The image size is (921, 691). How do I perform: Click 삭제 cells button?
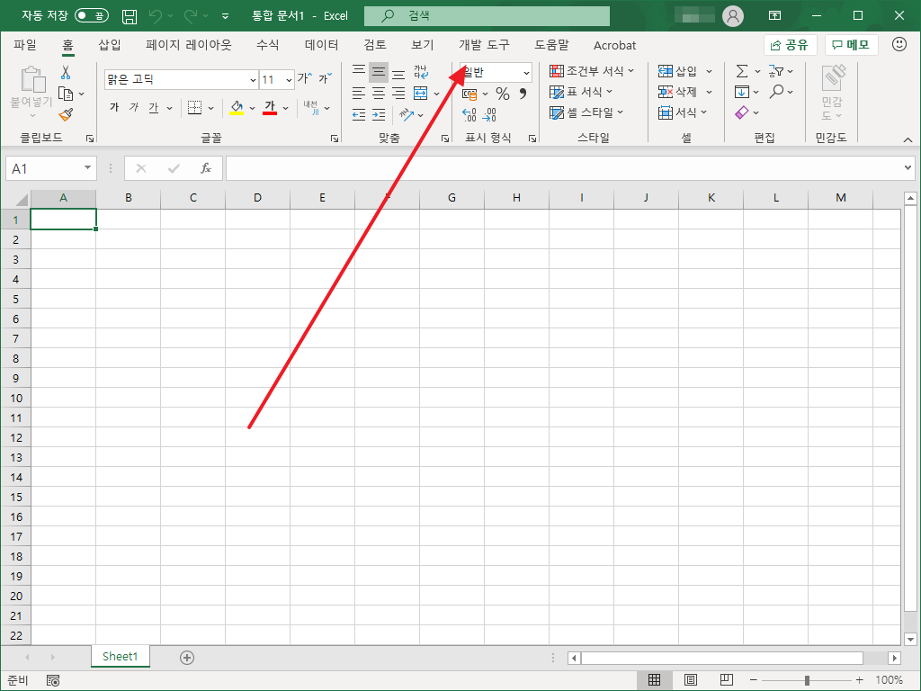pyautogui.click(x=677, y=92)
